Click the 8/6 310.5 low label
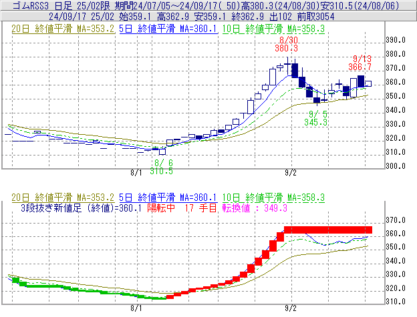The image size is (417, 317). pos(162,167)
